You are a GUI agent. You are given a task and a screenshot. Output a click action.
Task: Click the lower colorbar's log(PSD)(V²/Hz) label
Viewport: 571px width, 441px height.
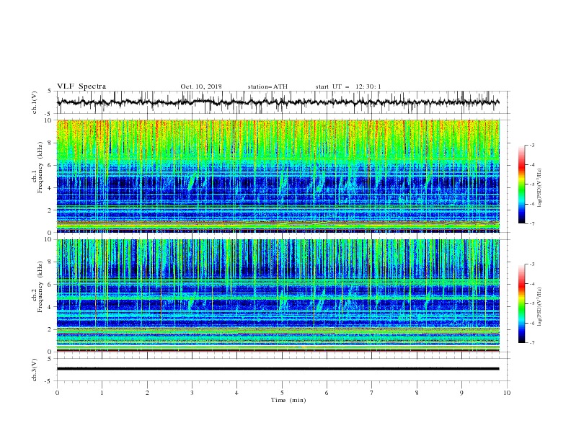coord(539,307)
